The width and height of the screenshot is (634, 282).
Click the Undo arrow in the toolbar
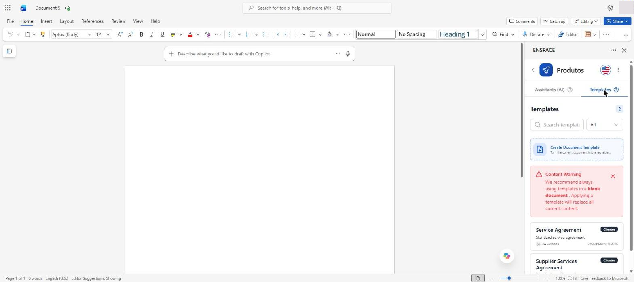click(x=11, y=34)
